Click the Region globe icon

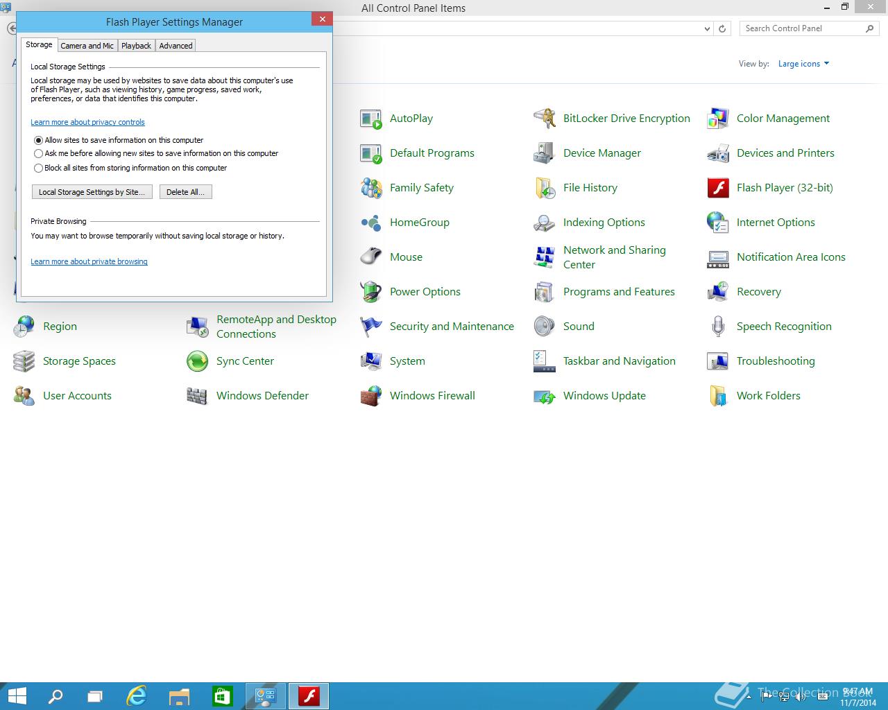tap(24, 327)
